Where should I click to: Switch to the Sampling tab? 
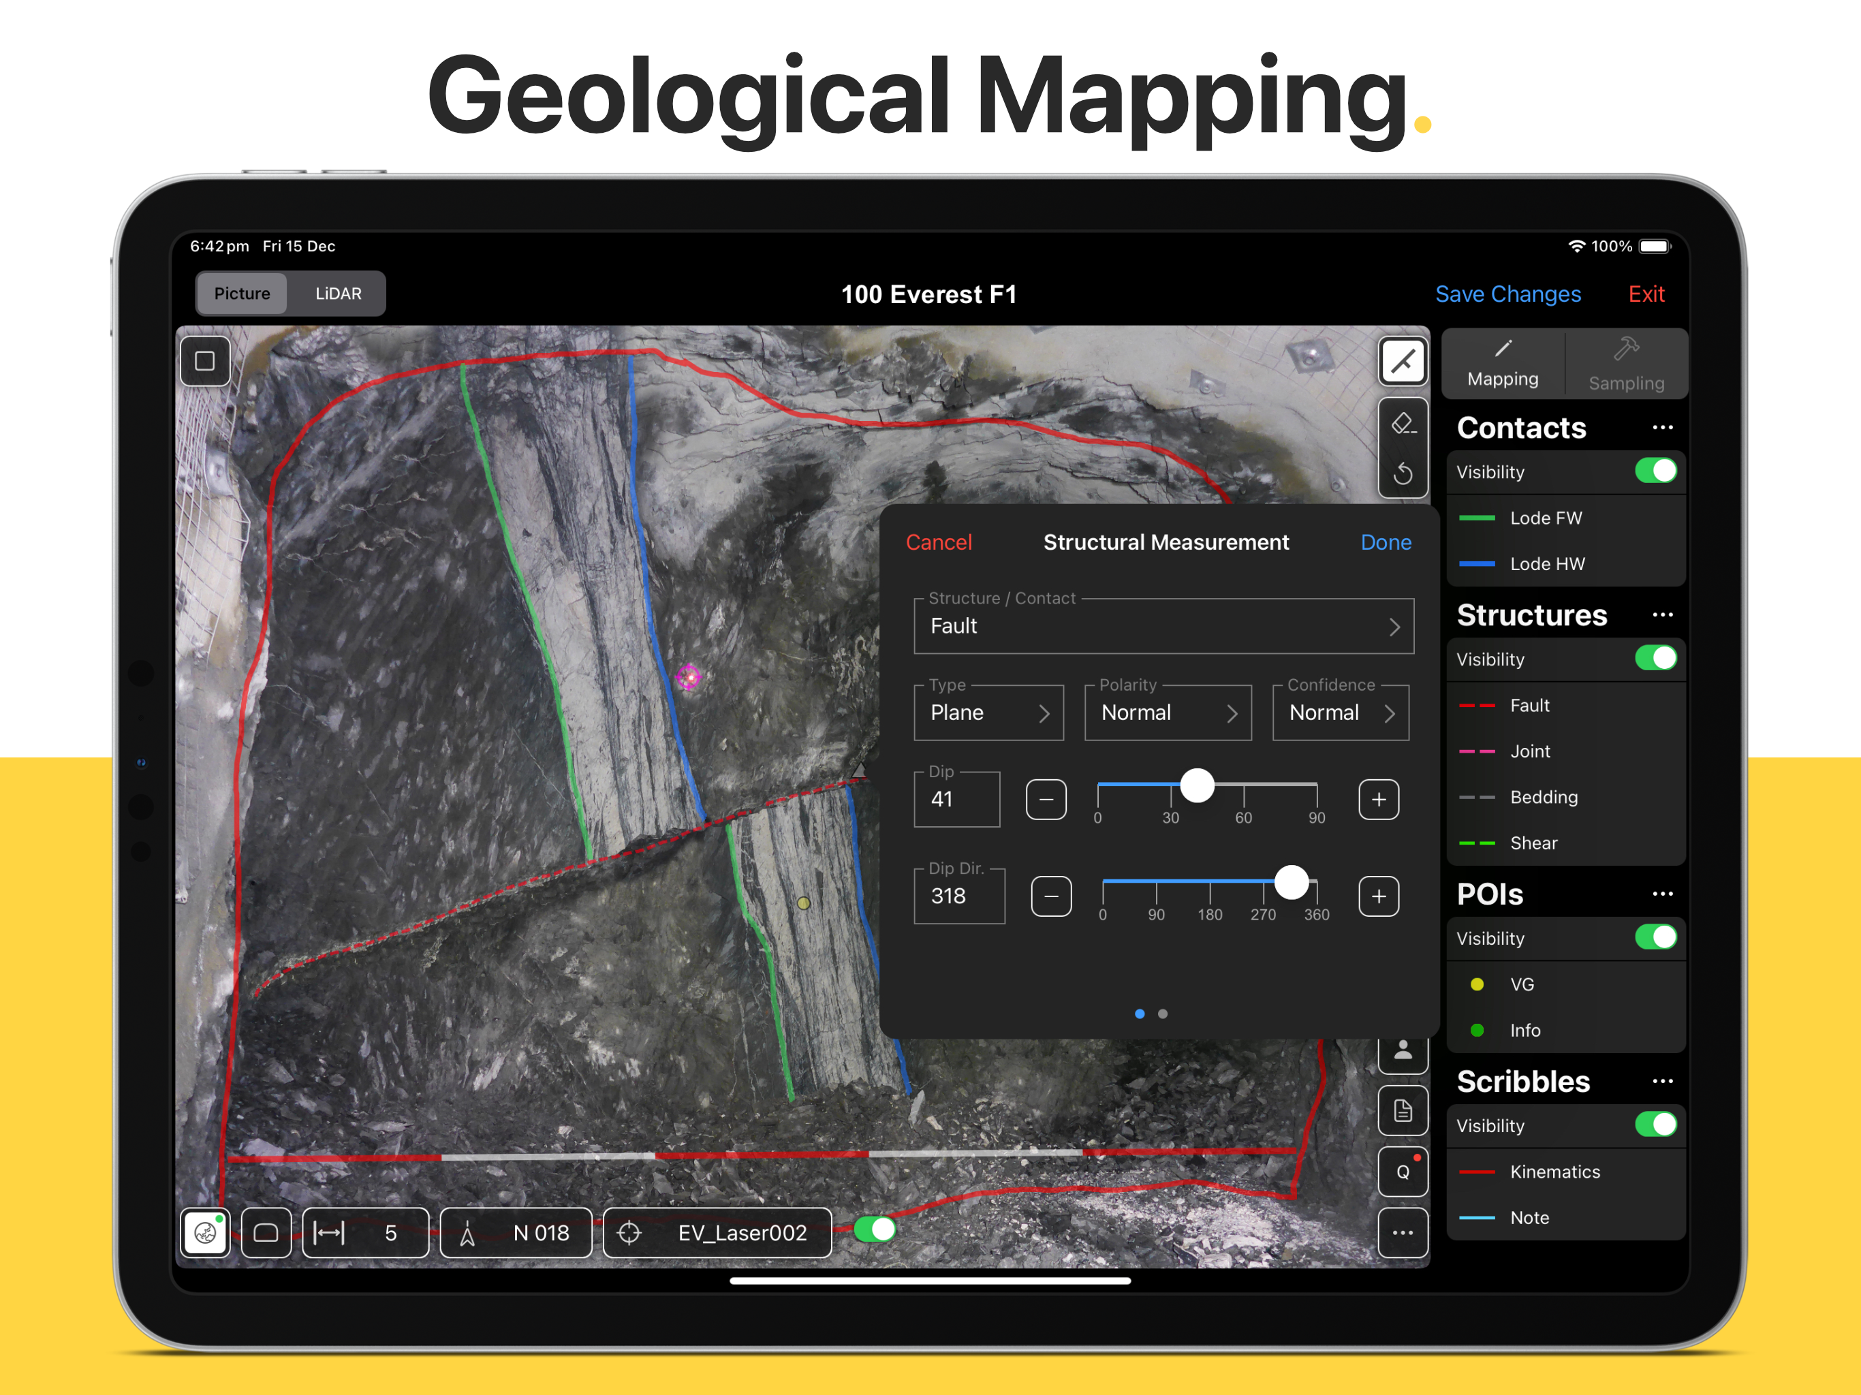[1625, 364]
